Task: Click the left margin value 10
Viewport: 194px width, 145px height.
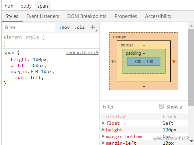Action: [x=113, y=61]
